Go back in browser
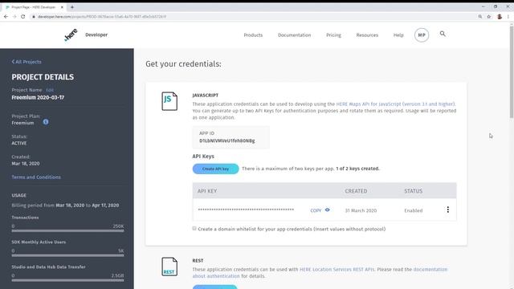514x289 pixels. (x=6, y=16)
